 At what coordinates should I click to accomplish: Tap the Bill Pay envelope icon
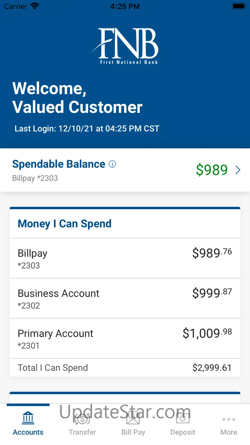[x=133, y=418]
